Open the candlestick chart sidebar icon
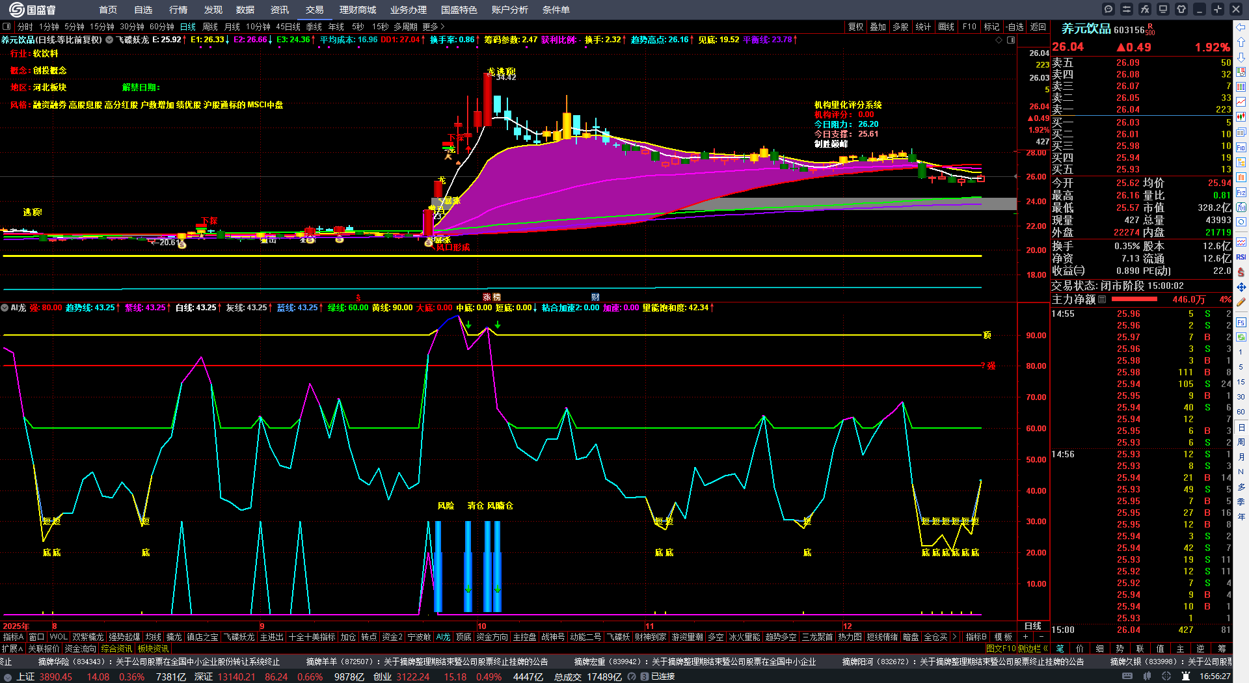The width and height of the screenshot is (1249, 683). click(1241, 117)
